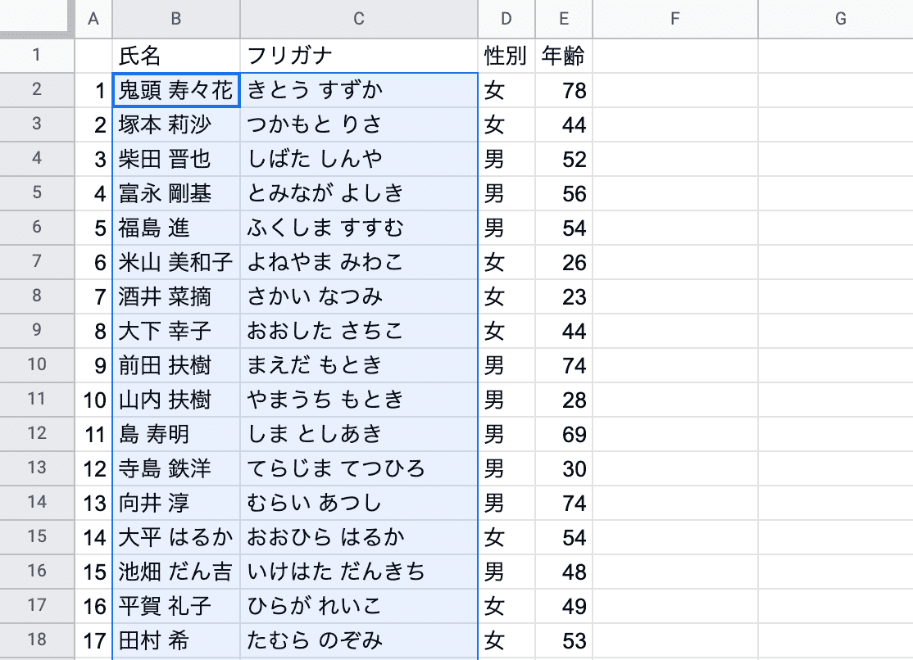Click cell containing 池畑 だん吉
Screen dimensions: 913x660
coord(176,572)
